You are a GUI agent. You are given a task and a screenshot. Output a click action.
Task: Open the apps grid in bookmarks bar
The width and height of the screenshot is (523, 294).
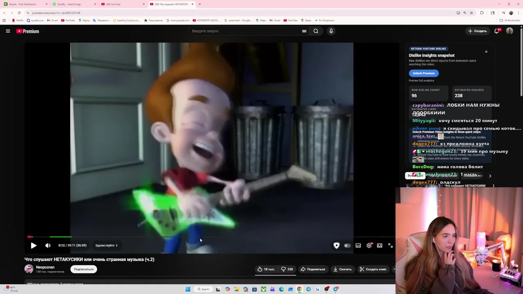pos(4,20)
